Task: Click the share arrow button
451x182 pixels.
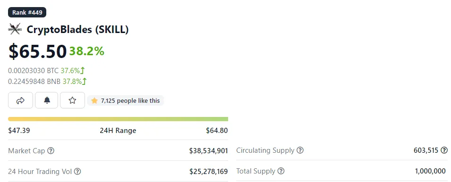Action: coord(20,100)
